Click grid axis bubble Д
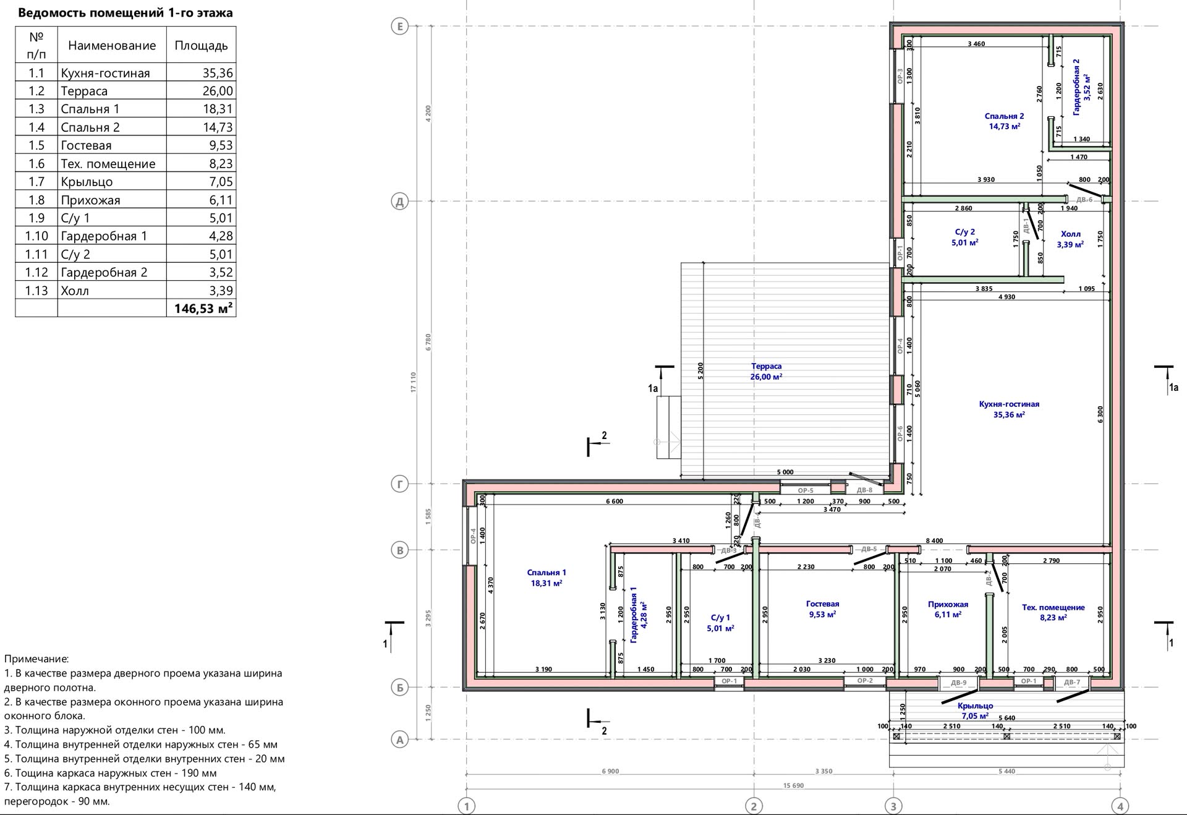This screenshot has width=1187, height=815. tap(400, 202)
